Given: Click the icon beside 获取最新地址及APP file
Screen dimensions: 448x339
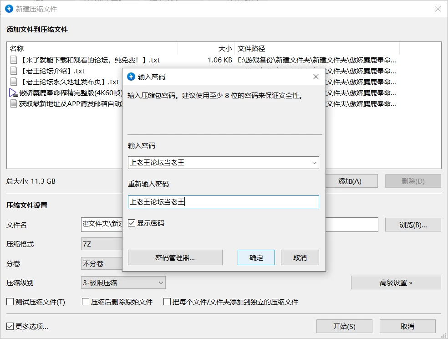Looking at the screenshot, I should [13, 103].
